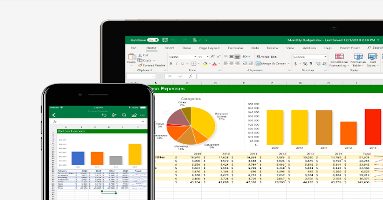This screenshot has width=383, height=200.
Task: Click Increase Font Size icon
Action: click(213, 57)
